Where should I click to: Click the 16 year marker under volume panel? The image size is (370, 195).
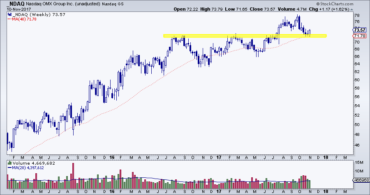[112, 191]
